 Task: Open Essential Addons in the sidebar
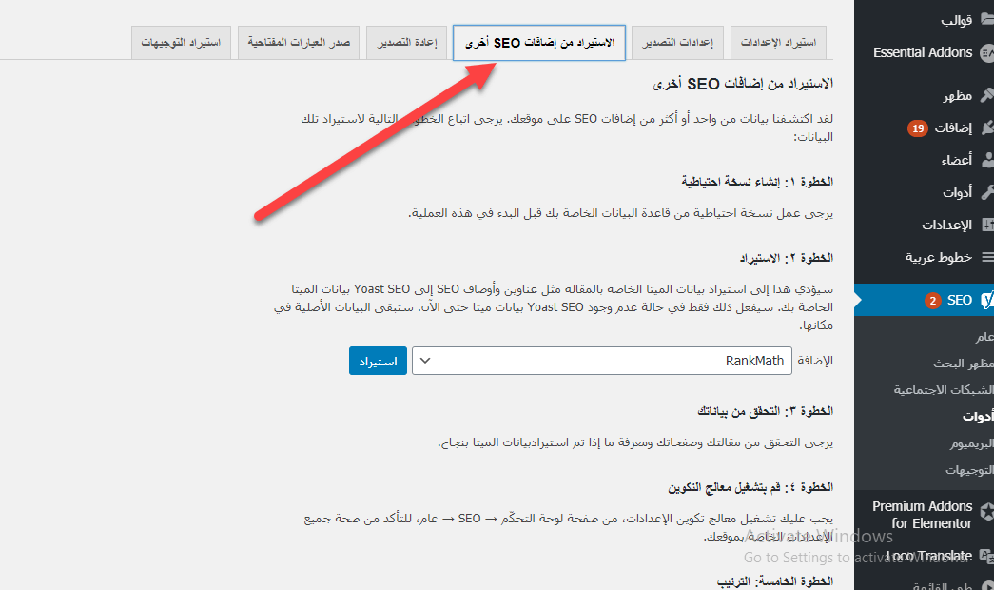[923, 52]
